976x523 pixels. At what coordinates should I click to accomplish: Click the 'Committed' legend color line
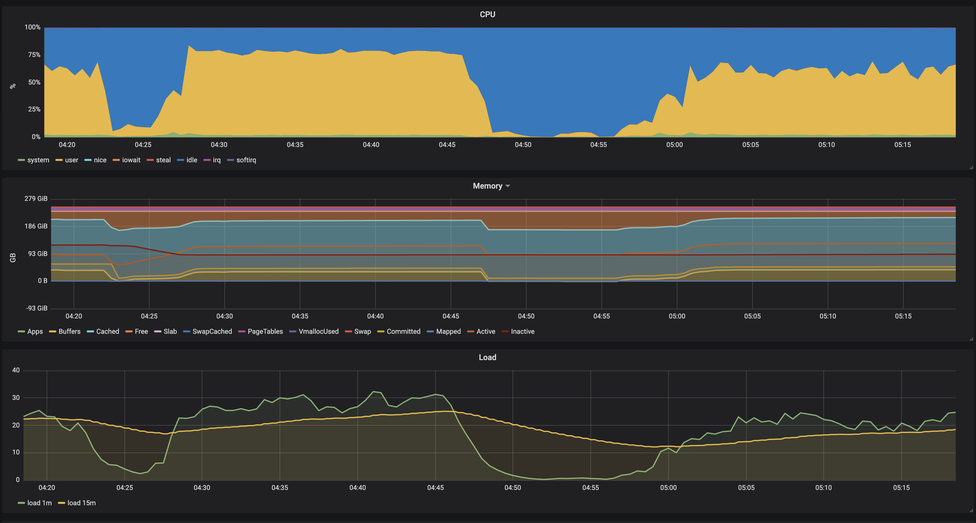click(x=381, y=332)
